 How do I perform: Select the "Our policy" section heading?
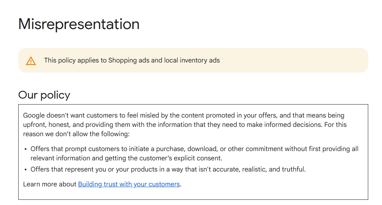tap(44, 95)
